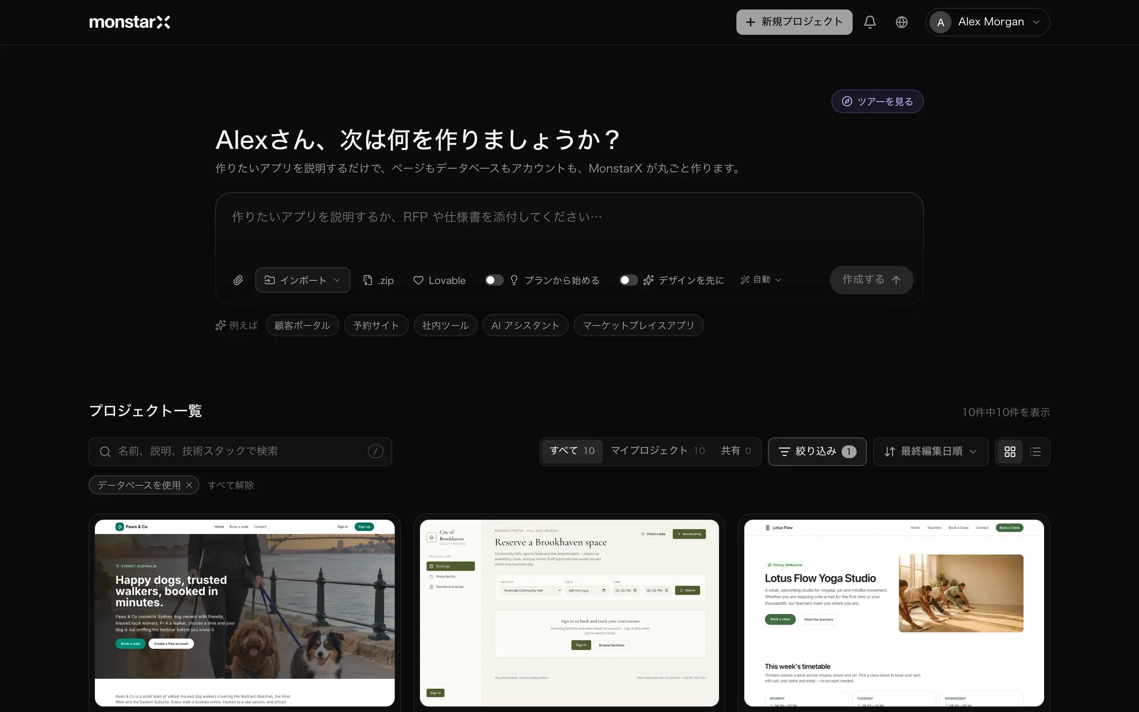Toggle プランから始める switch
The width and height of the screenshot is (1139, 712).
[494, 280]
